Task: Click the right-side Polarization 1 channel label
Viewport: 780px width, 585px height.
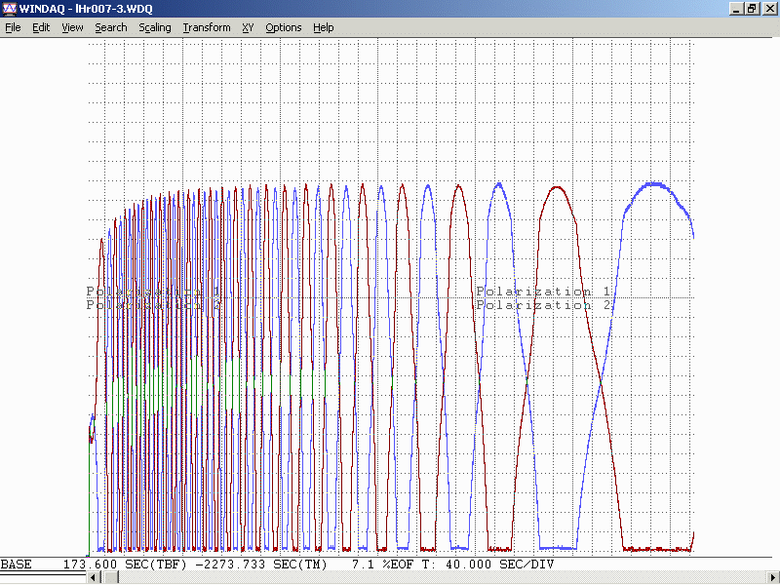Action: coord(543,292)
